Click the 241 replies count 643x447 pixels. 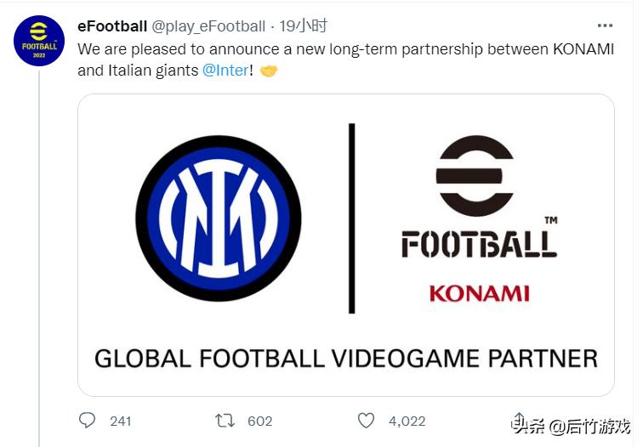click(121, 421)
